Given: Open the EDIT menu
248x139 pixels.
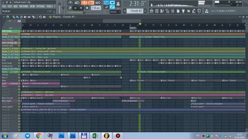Looking at the screenshot, I should (x=10, y=7).
